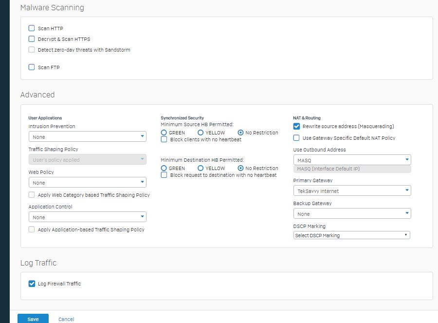Check Block request to destination with no heartbeat
The image size is (438, 323).
point(164,175)
